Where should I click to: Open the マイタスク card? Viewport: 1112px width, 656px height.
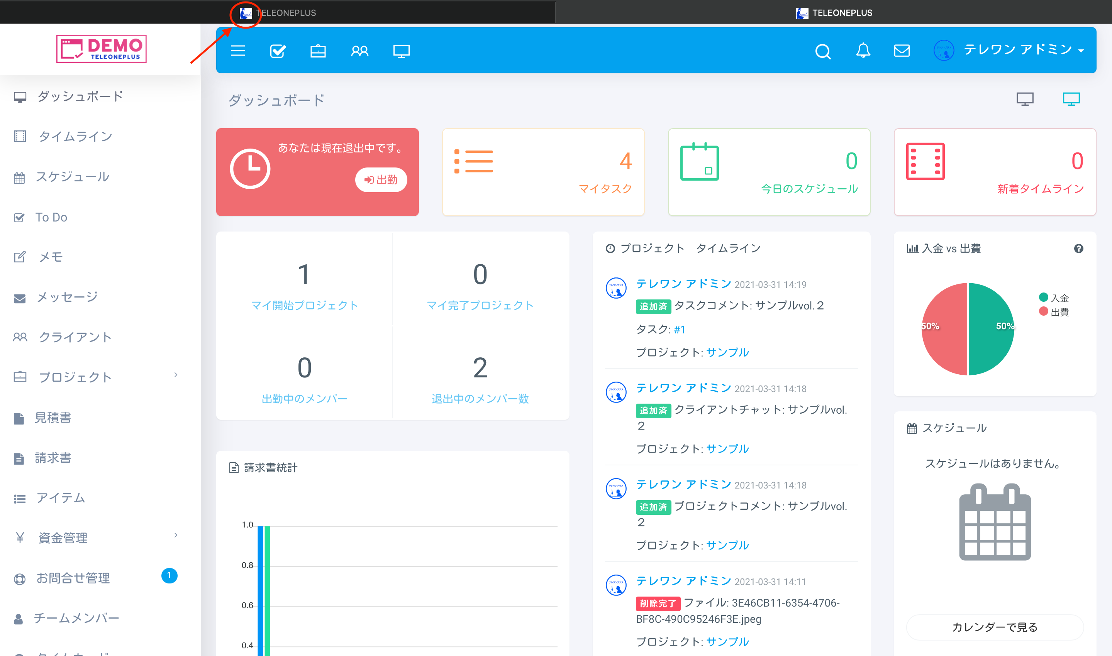[x=543, y=172]
